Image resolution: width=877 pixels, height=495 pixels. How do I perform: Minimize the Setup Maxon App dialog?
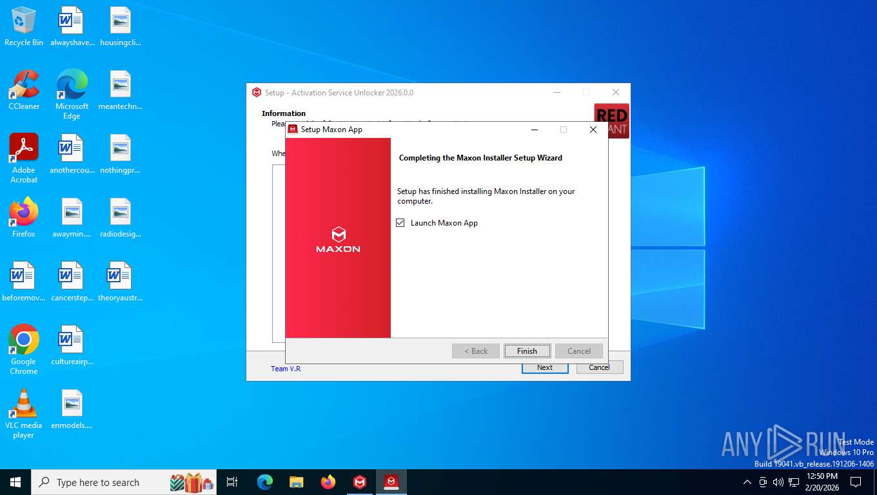tap(535, 130)
